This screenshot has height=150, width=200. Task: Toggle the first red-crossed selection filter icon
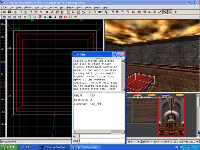coord(133,12)
